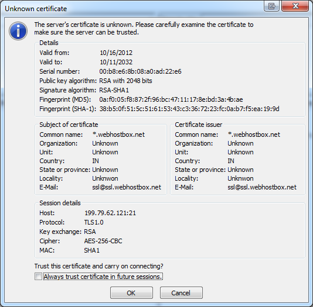The height and width of the screenshot is (307, 313).
Task: Click the blue information icon
Action: [x=18, y=31]
